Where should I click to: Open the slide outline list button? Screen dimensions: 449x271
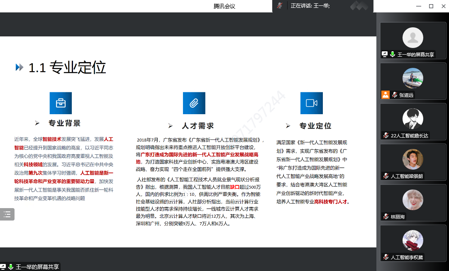pos(7,214)
